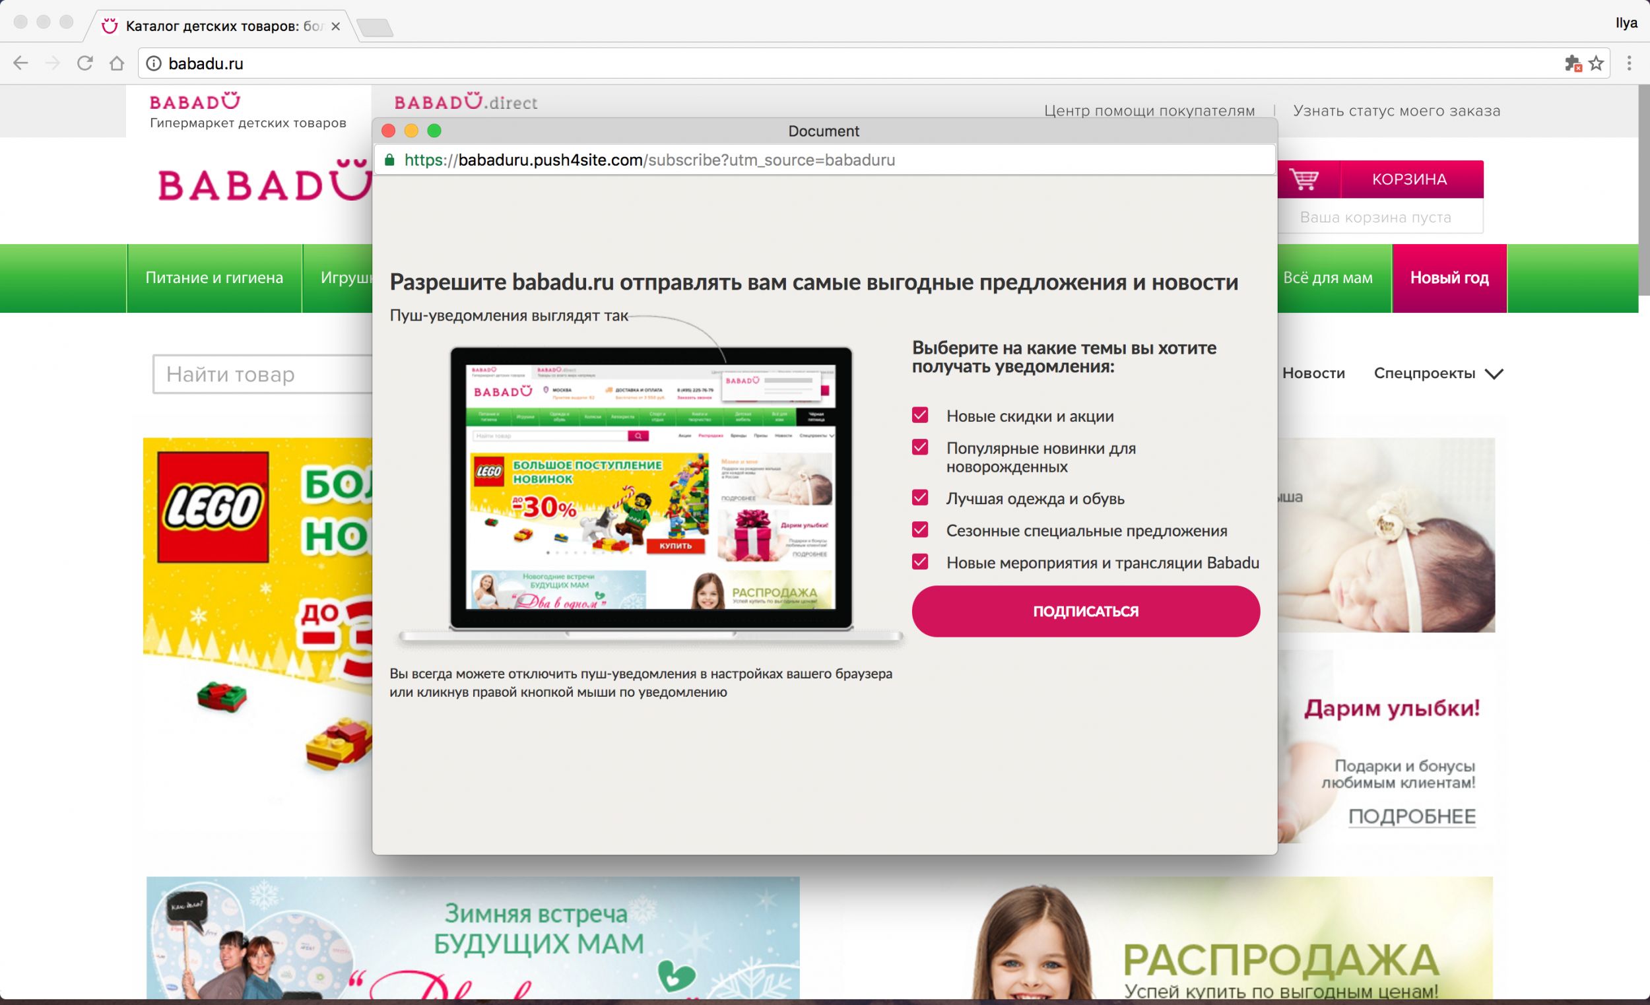Open 'Центр помощи покупателям' link
Viewport: 1650px width, 1005px height.
pos(1149,110)
